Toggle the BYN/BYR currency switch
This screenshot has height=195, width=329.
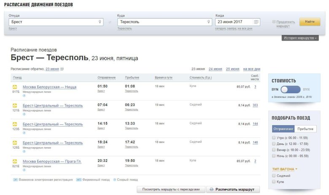pyautogui.click(x=290, y=90)
